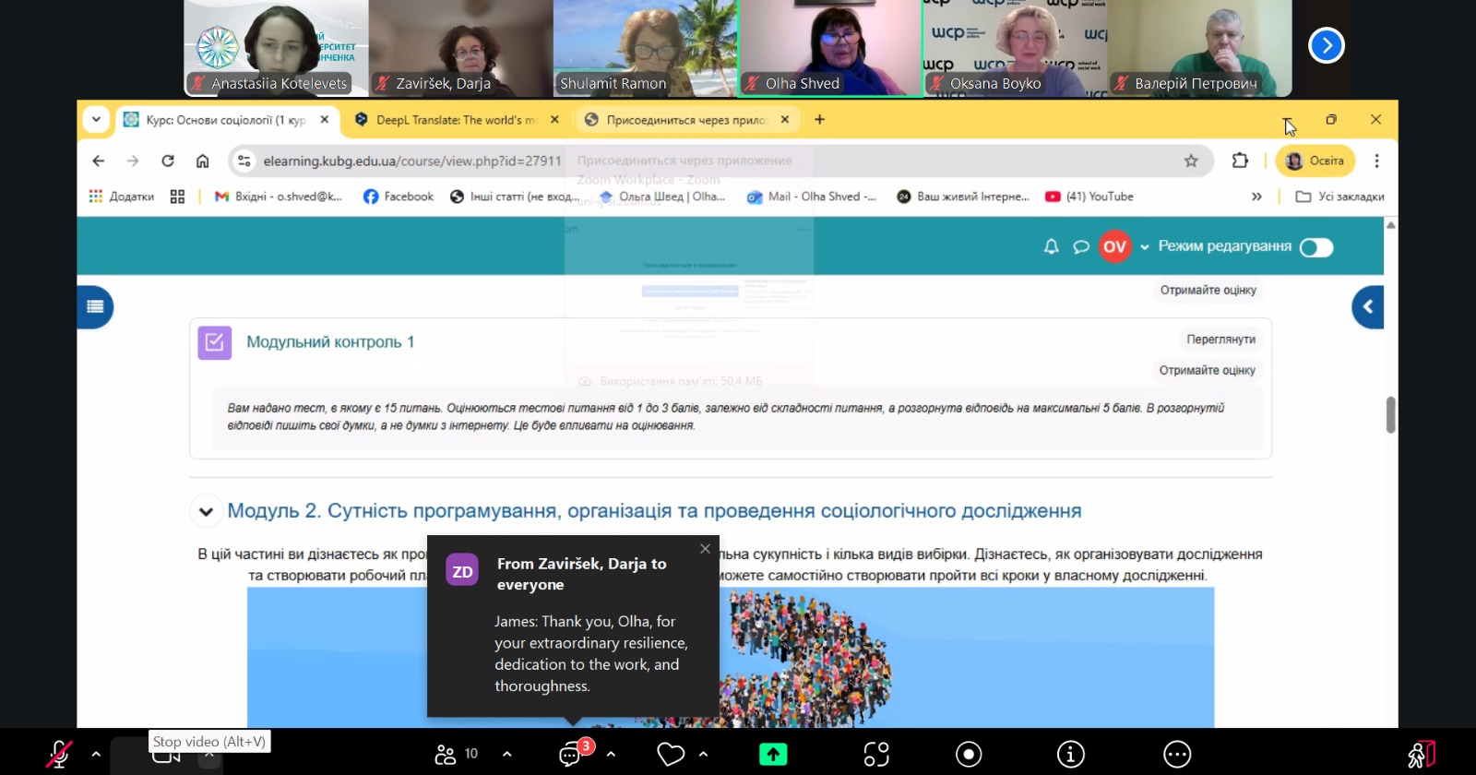Unmute the microphone in the meeting toolbar
The width and height of the screenshot is (1476, 775).
(x=59, y=754)
